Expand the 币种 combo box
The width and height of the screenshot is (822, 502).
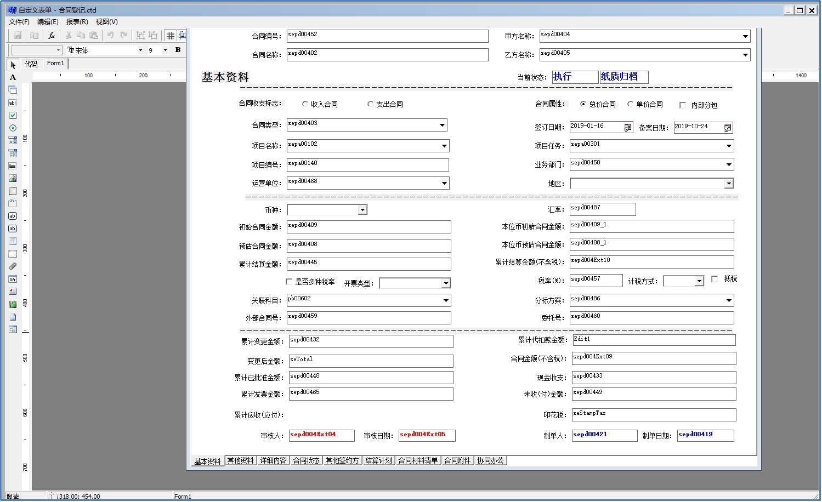point(362,210)
